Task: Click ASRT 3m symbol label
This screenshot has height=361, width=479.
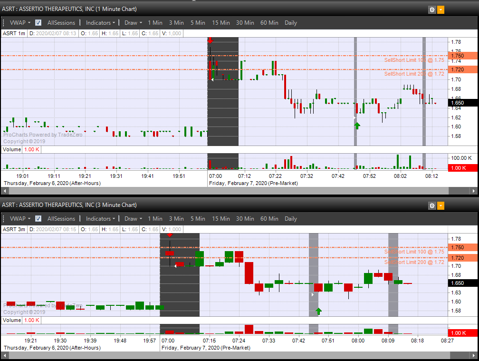Action: [x=14, y=229]
